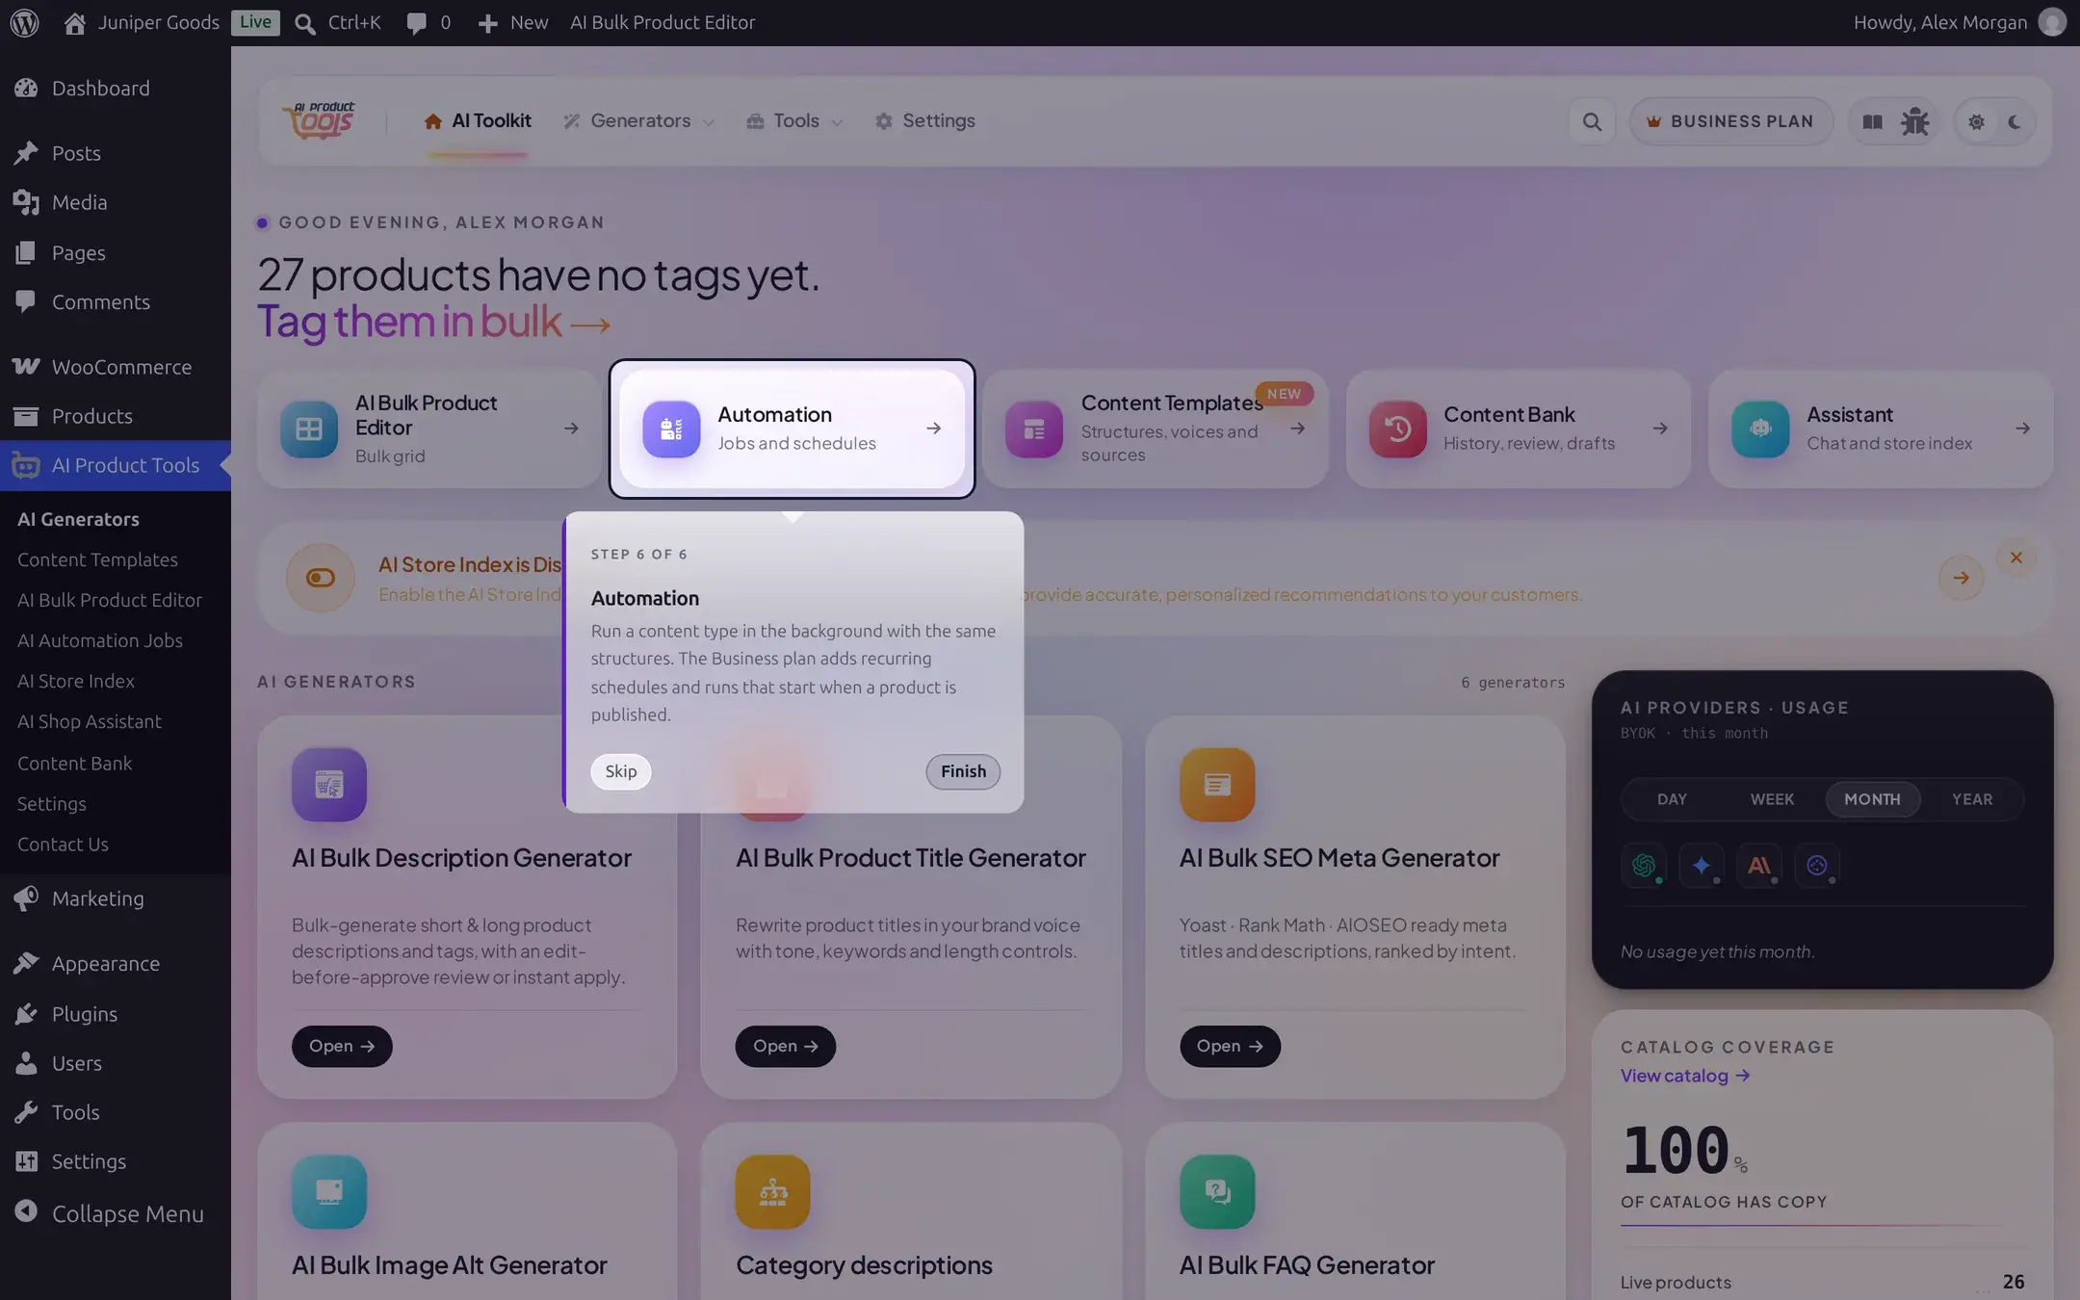Click the Content Templates card icon
2080x1300 pixels.
pyautogui.click(x=1033, y=429)
